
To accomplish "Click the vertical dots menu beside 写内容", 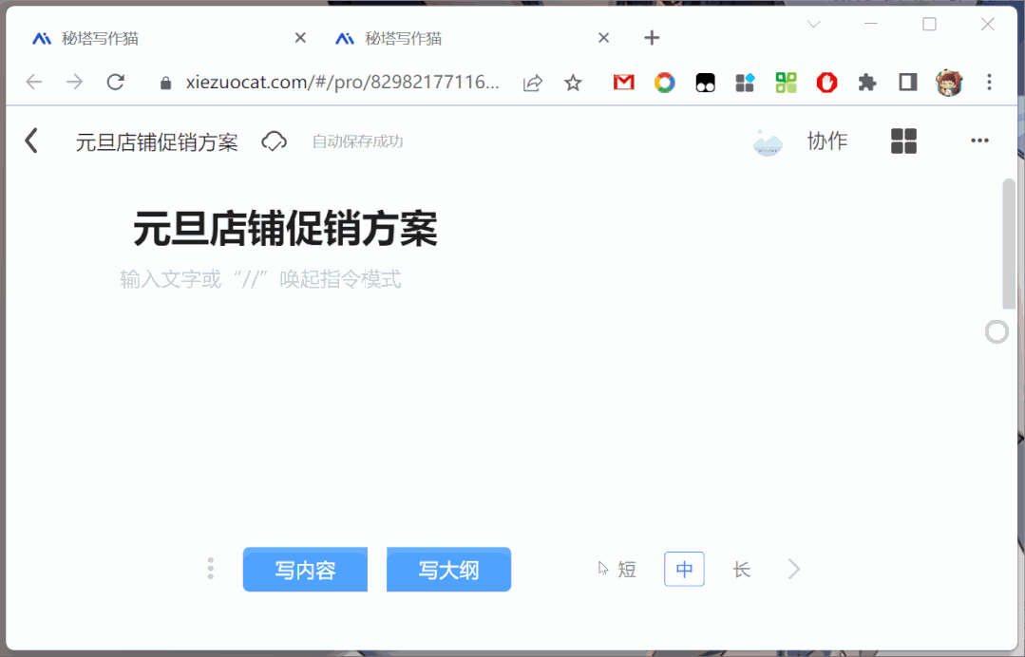I will pyautogui.click(x=210, y=569).
